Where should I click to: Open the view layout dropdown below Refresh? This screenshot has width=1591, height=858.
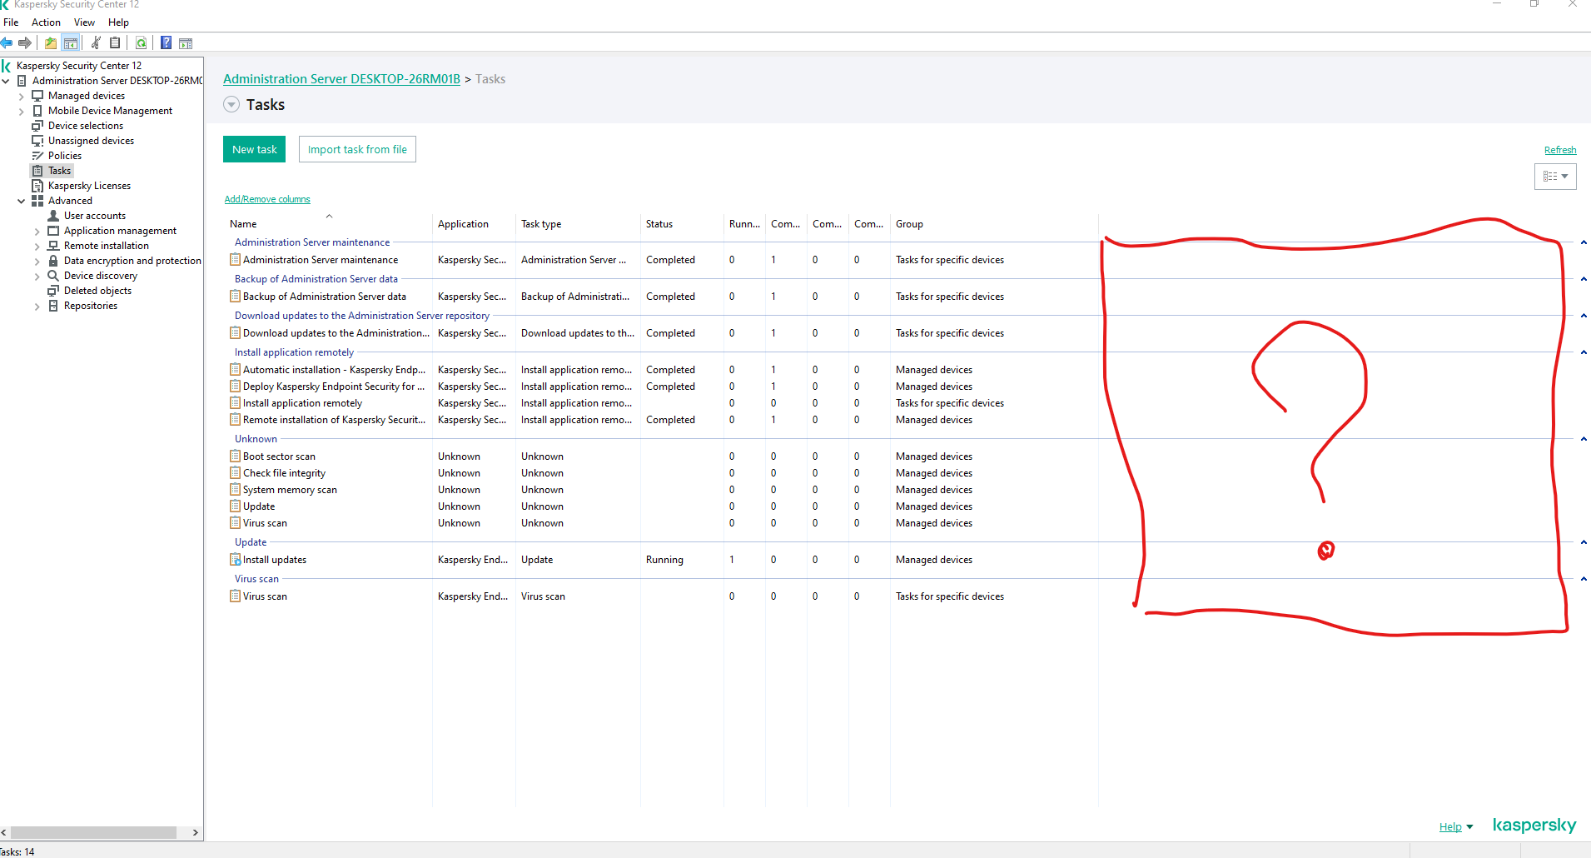(x=1554, y=177)
